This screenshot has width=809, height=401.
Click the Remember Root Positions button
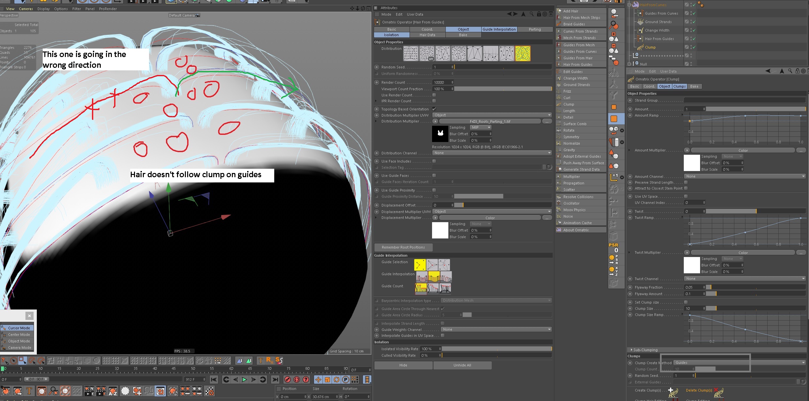point(403,247)
